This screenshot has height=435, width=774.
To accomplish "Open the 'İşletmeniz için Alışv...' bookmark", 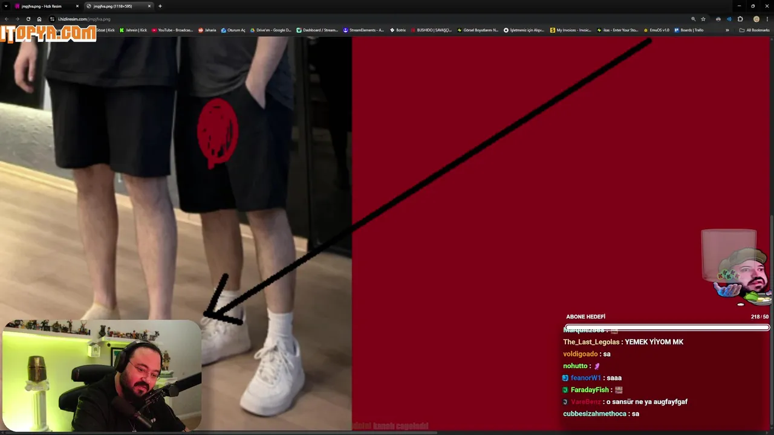I will click(x=524, y=30).
